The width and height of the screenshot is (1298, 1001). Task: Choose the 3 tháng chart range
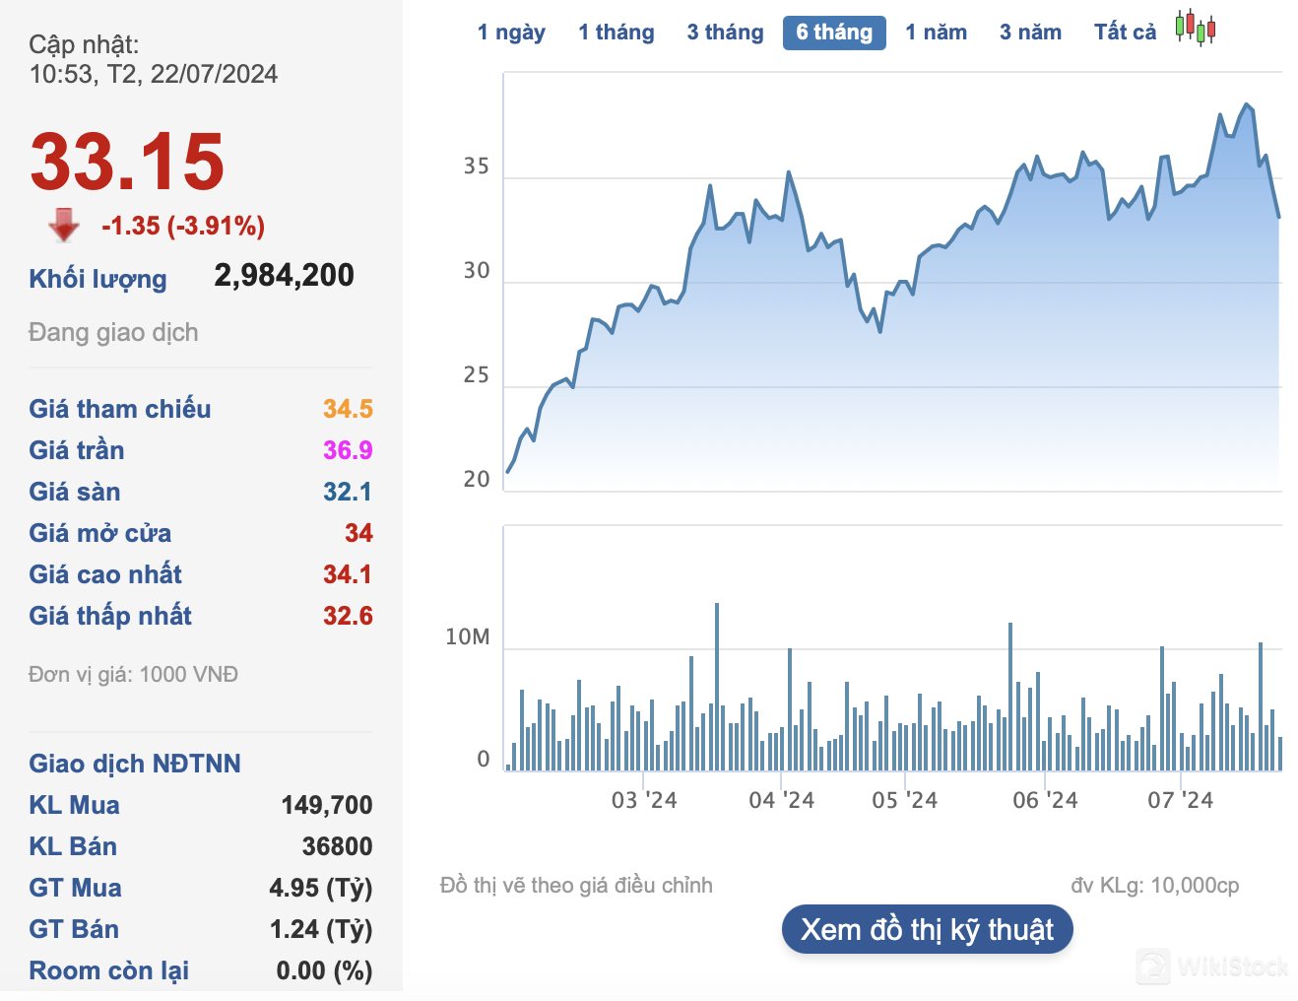point(725,33)
